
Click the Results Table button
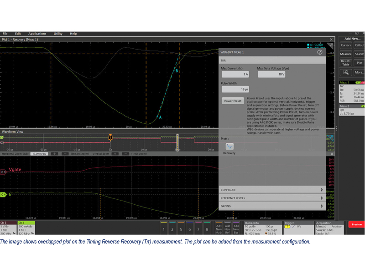346,62
